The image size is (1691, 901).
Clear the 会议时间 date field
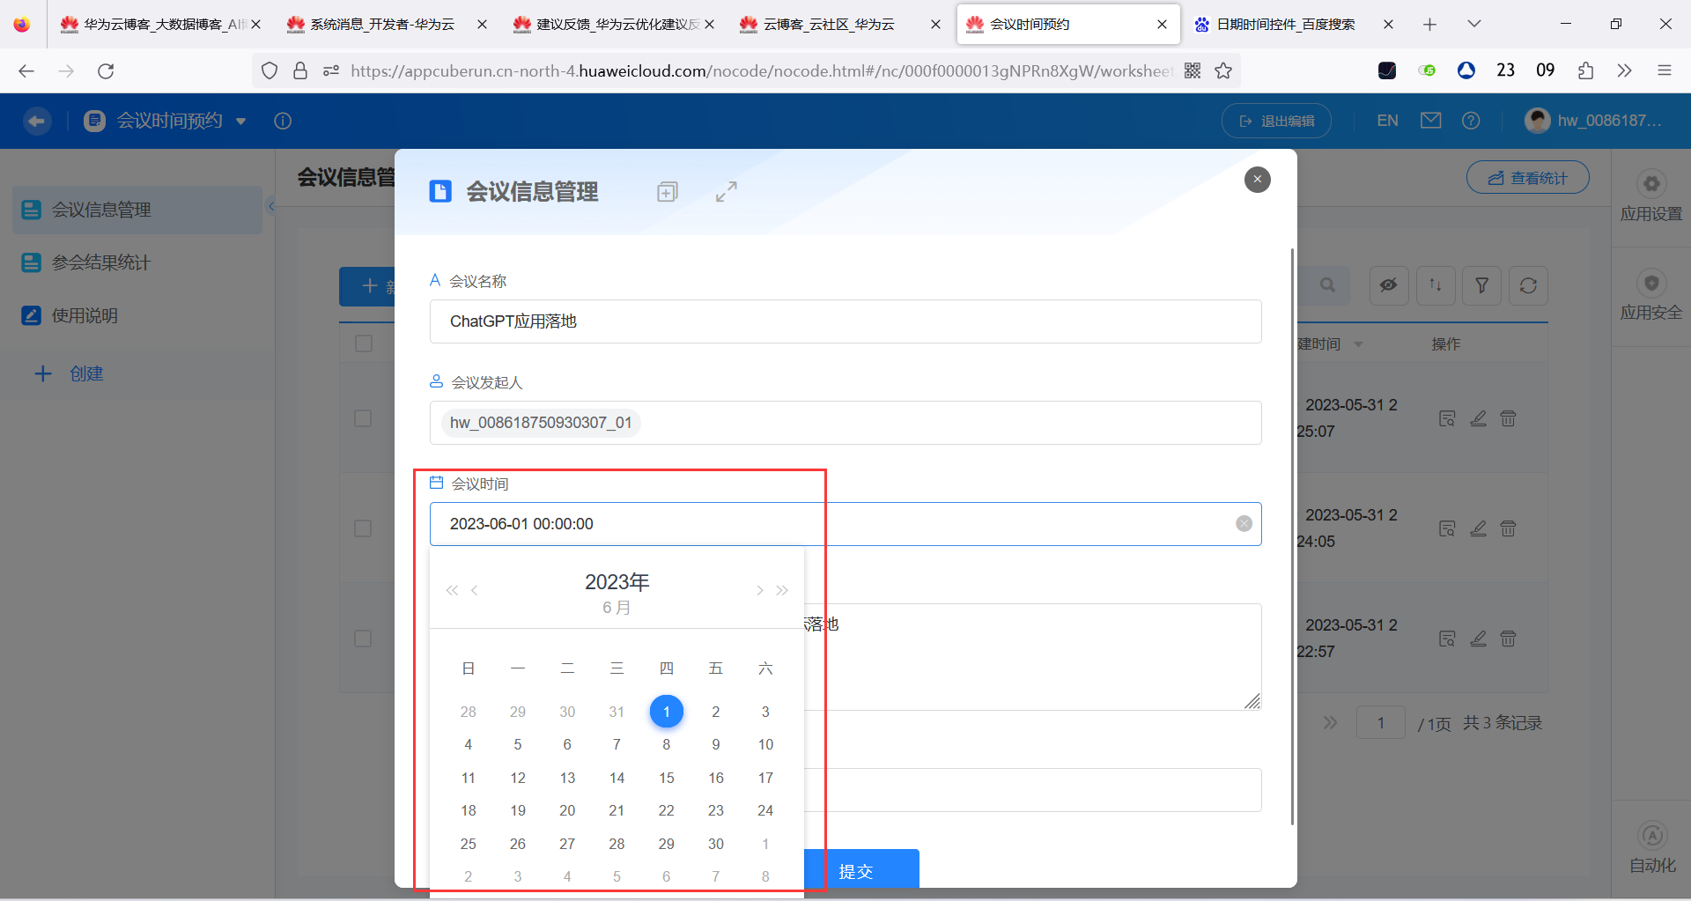[1243, 522]
